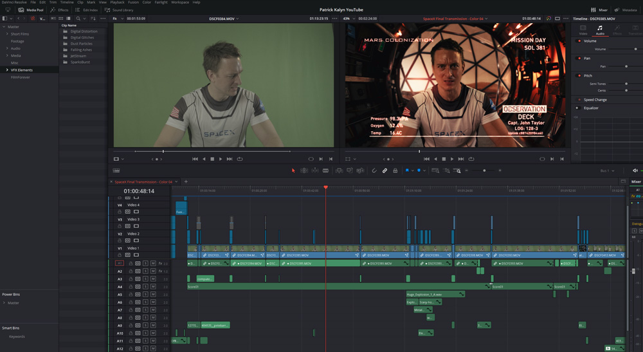Switch to the Video tab in the inspector
643x352 pixels.
583,30
